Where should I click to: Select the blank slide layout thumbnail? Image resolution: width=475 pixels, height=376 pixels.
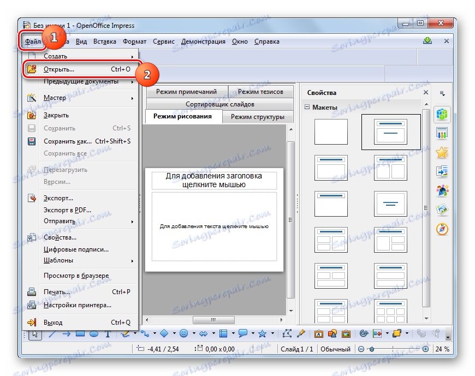331,132
